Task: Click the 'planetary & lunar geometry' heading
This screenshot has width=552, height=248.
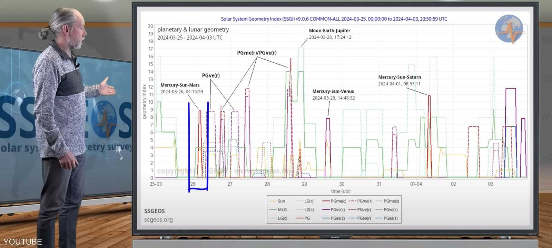Action: (193, 30)
